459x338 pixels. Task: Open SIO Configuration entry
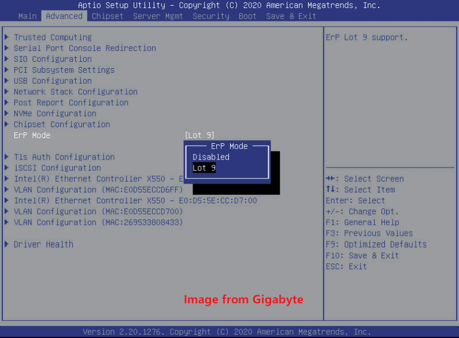53,59
